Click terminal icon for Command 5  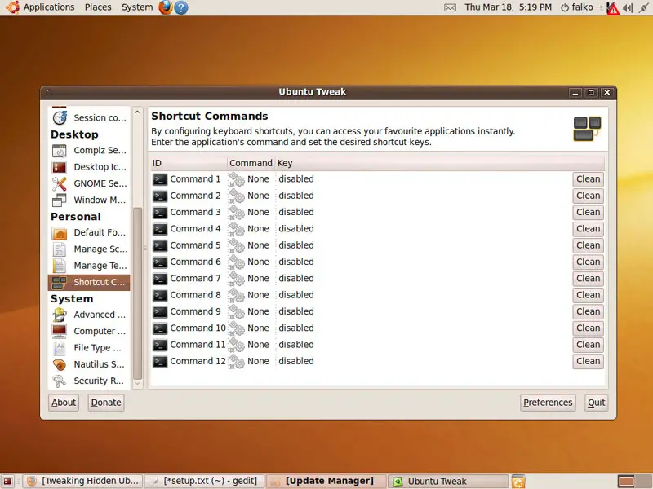pyautogui.click(x=160, y=245)
